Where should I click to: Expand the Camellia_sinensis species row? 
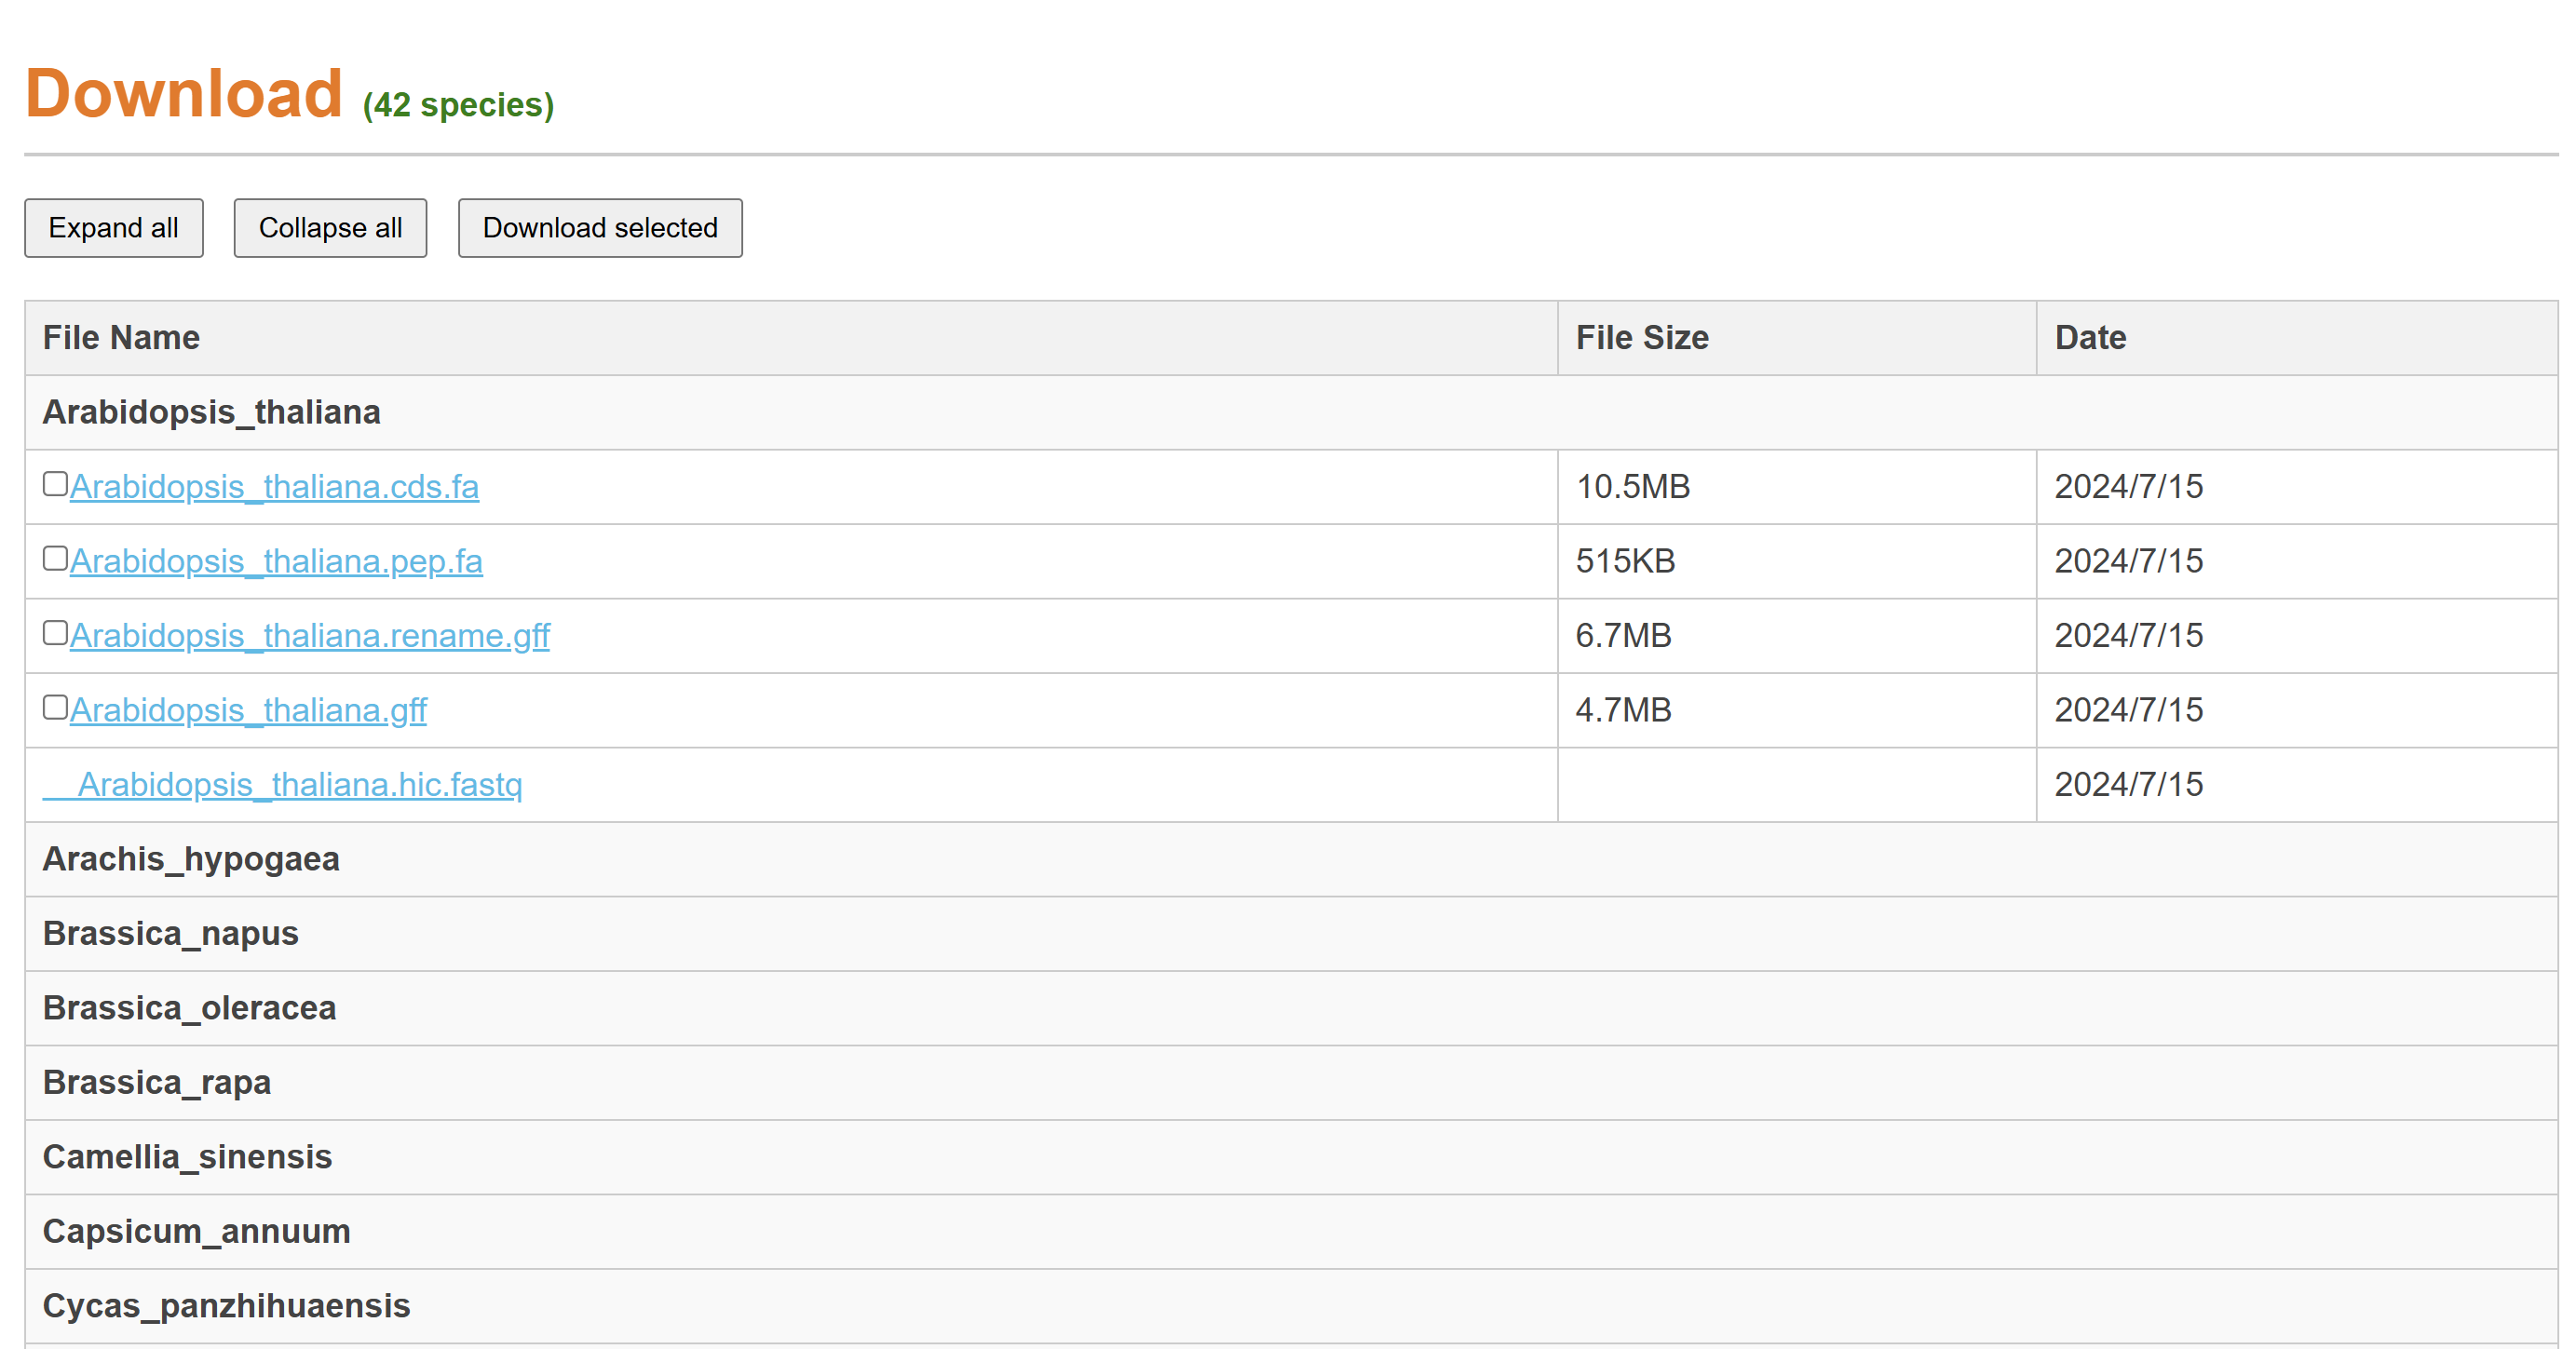(187, 1157)
